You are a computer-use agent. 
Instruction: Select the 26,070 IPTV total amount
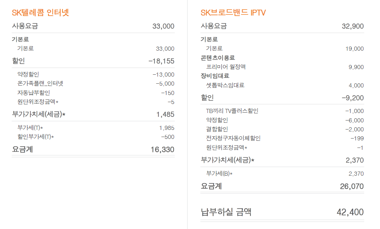pyautogui.click(x=352, y=187)
